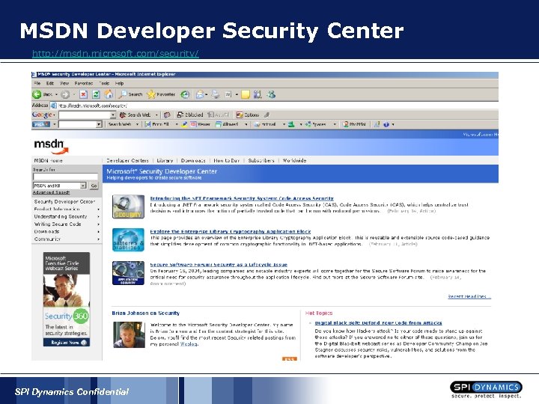Click the green Back arrow button
This screenshot has width=539, height=404.
tap(37, 94)
